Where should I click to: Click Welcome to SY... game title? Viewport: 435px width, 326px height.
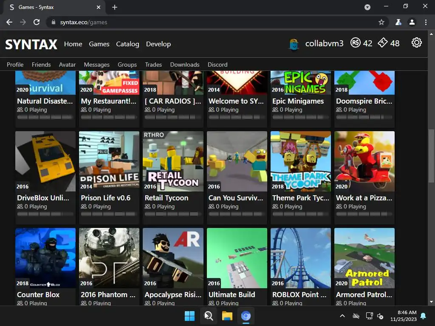pyautogui.click(x=236, y=101)
